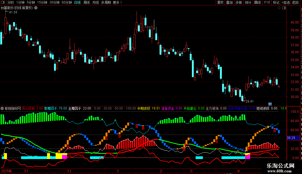Toggle the left sidebar panel icon
302x174 pixels.
3,2
